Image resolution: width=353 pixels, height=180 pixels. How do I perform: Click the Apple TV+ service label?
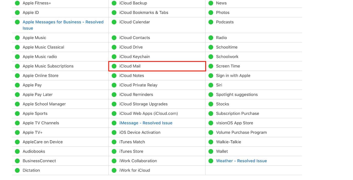[x=32, y=132]
